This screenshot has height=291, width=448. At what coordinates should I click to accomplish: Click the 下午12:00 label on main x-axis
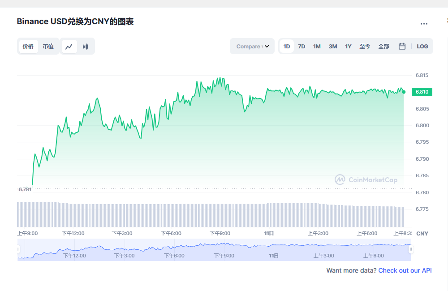(73, 233)
